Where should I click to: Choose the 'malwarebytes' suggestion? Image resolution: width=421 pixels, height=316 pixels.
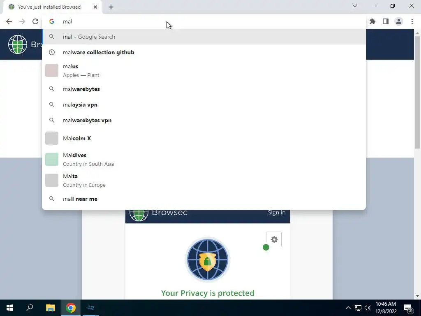204,89
